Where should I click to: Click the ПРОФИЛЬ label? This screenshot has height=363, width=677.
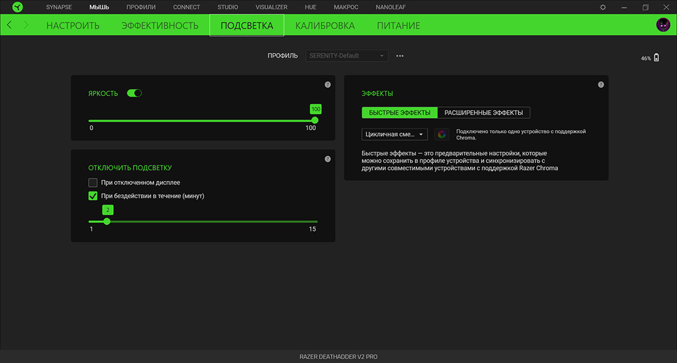[283, 55]
